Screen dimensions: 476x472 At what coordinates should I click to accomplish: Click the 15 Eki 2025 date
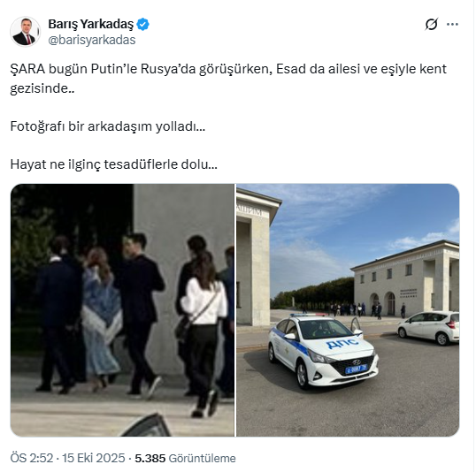[x=94, y=458]
